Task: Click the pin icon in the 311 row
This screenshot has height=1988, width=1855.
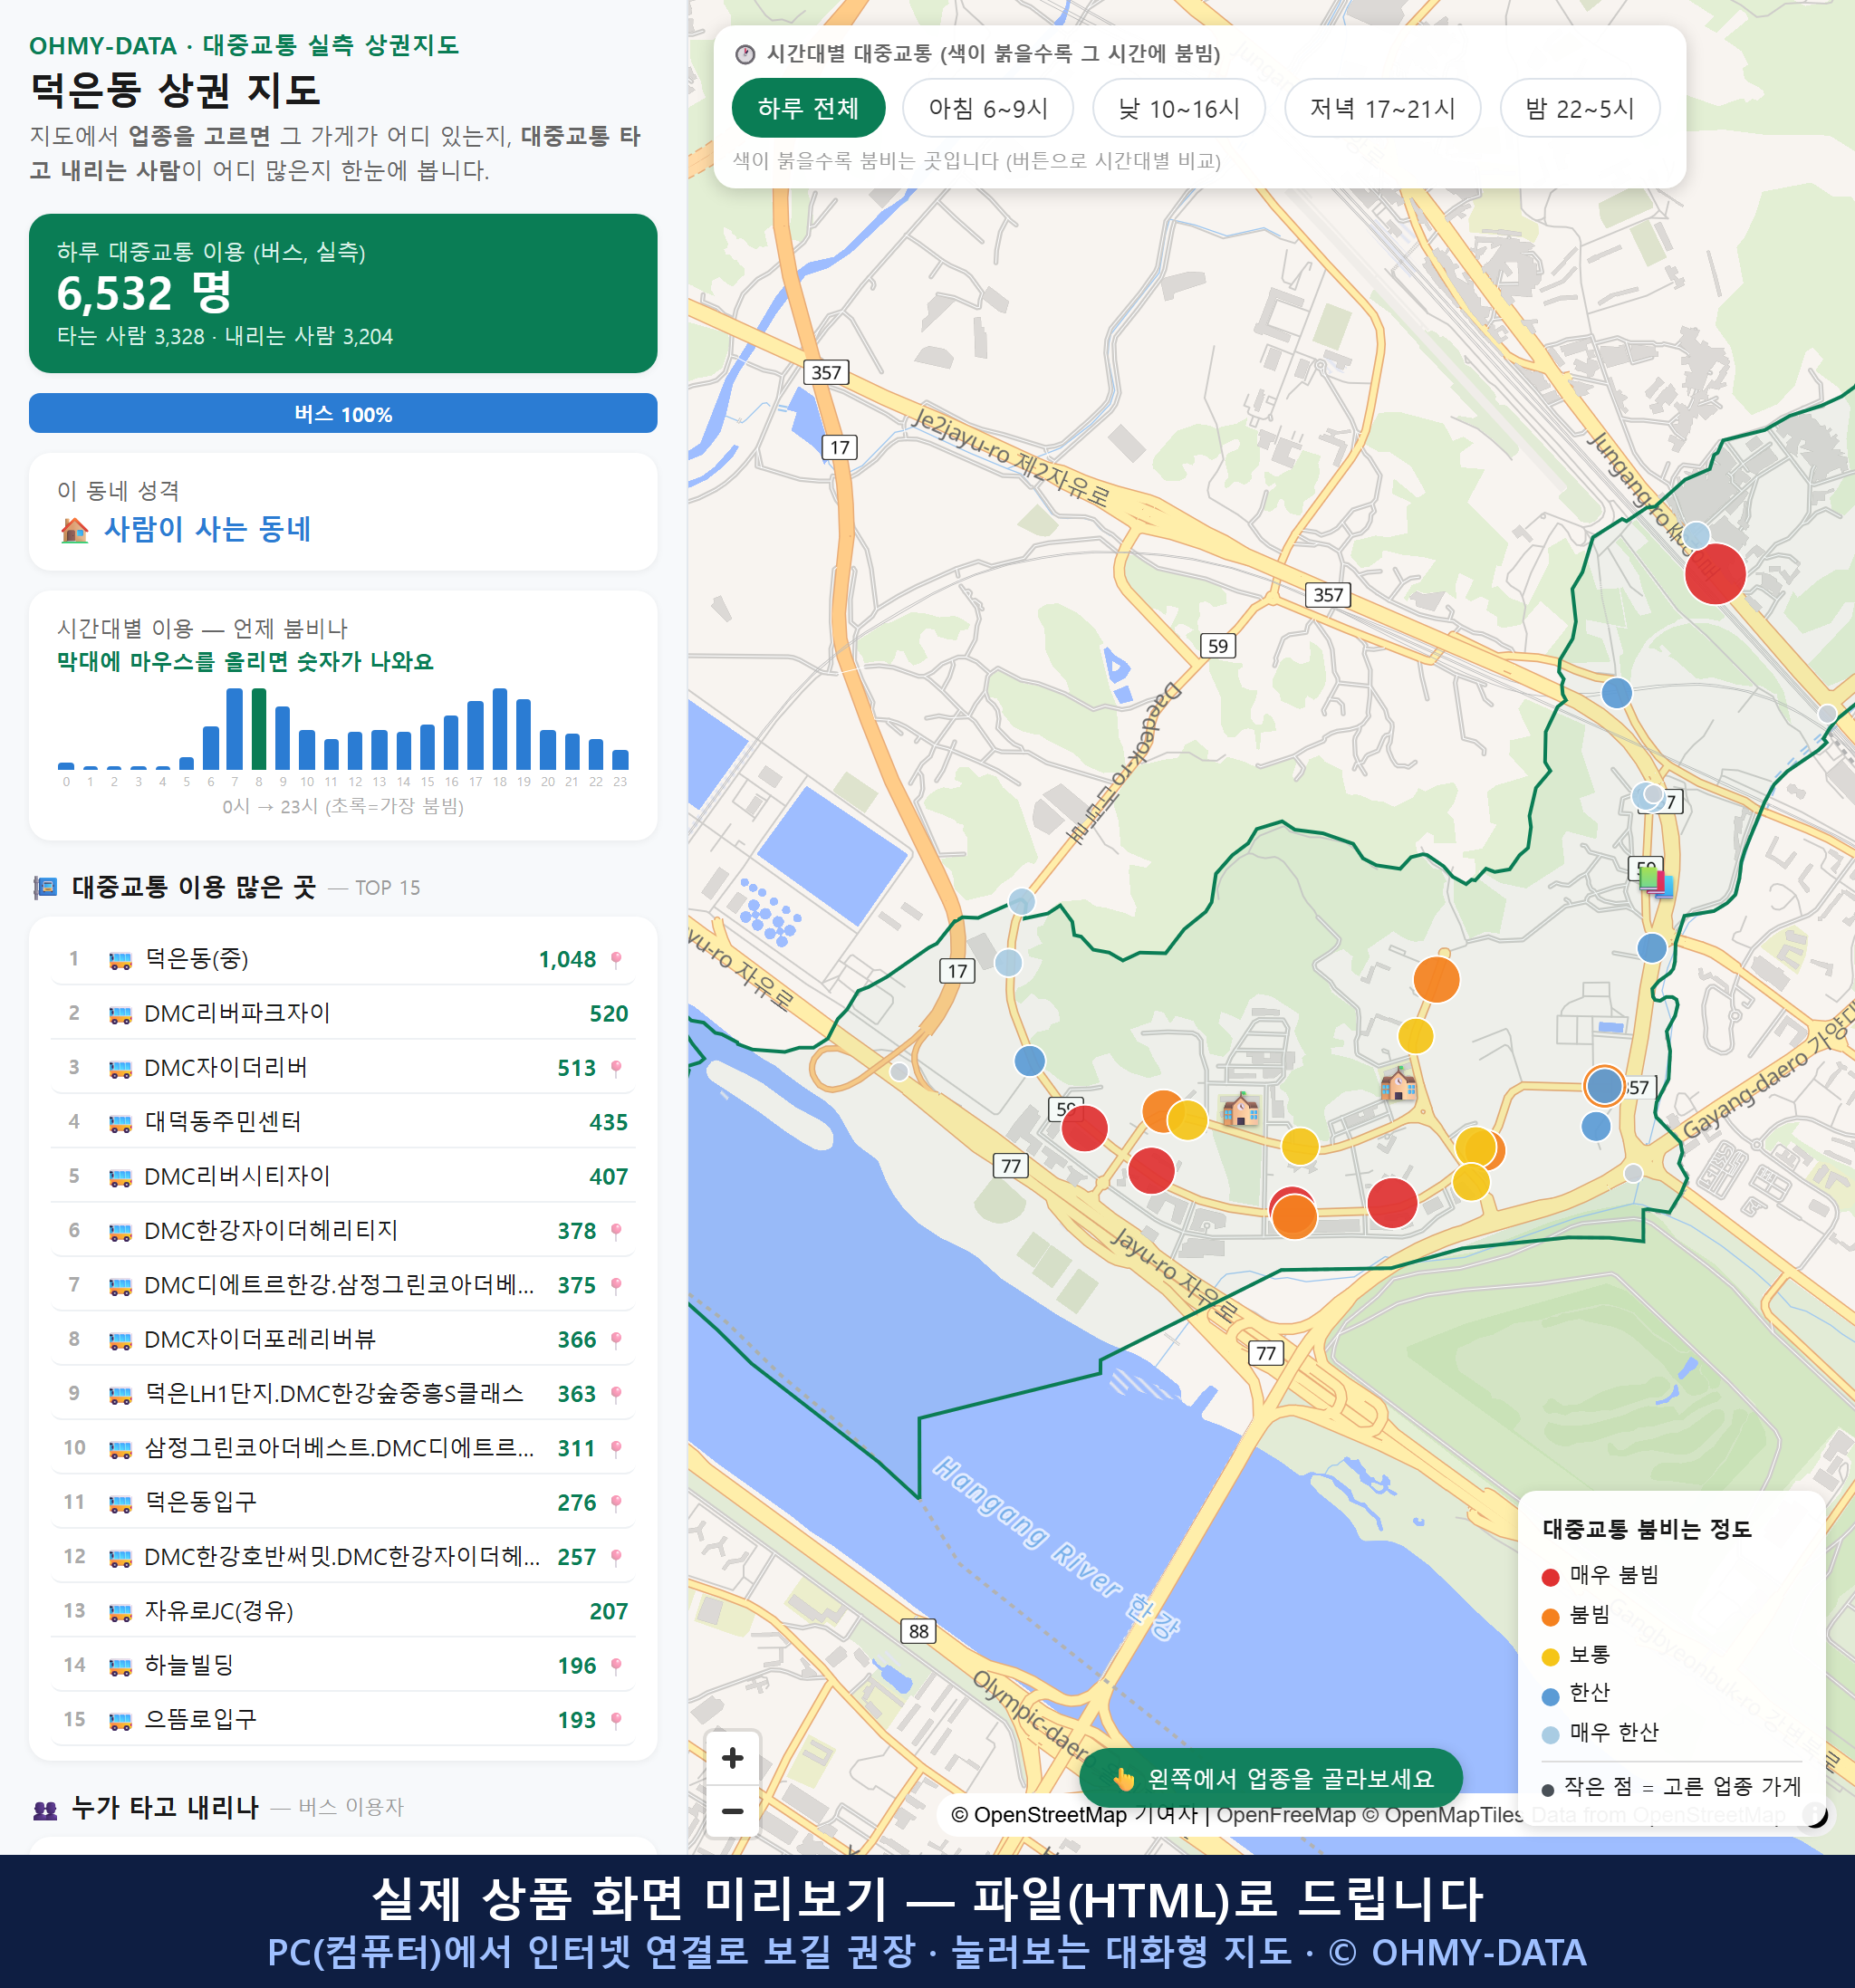Action: coord(616,1448)
